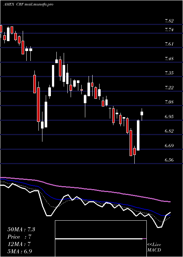The image size is (183, 257).
Task: Select the 6.95 price axis label
Action: [169, 116]
